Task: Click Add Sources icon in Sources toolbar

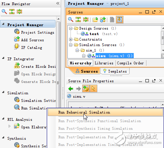Action: coord(103,20)
